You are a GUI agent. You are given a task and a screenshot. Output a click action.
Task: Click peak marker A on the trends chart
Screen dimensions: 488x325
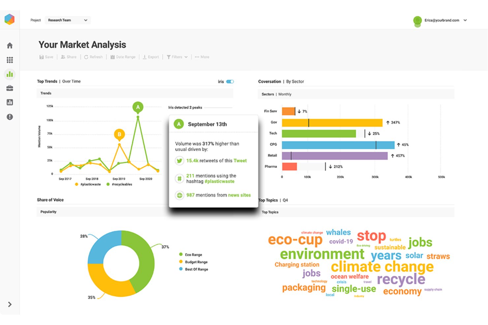coord(138,107)
